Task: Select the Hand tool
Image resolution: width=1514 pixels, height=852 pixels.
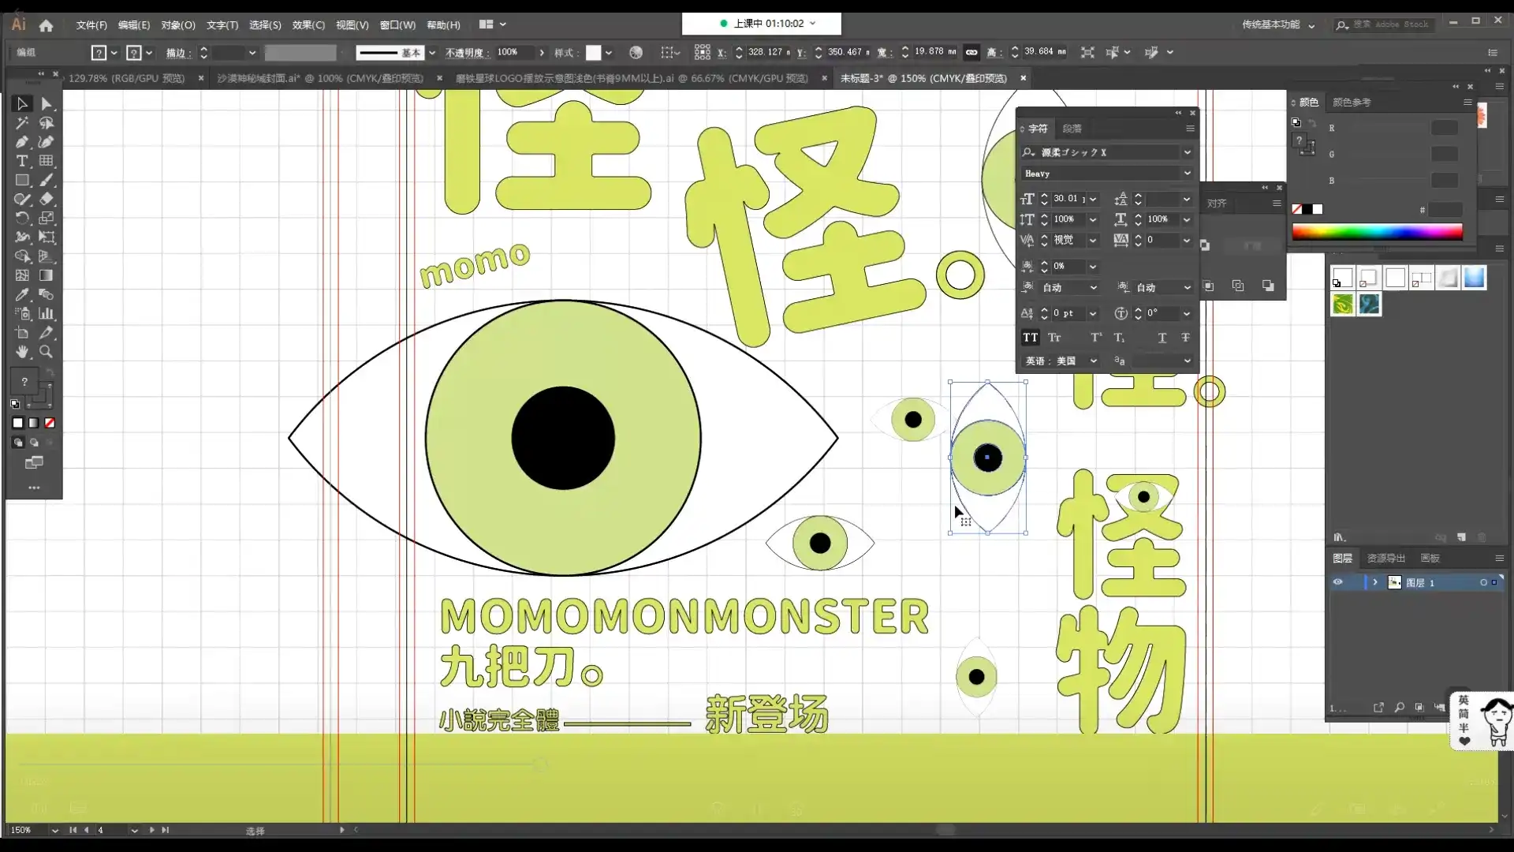Action: click(22, 352)
